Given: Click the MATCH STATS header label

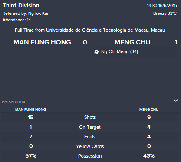Looking at the screenshot, I should pyautogui.click(x=13, y=102).
